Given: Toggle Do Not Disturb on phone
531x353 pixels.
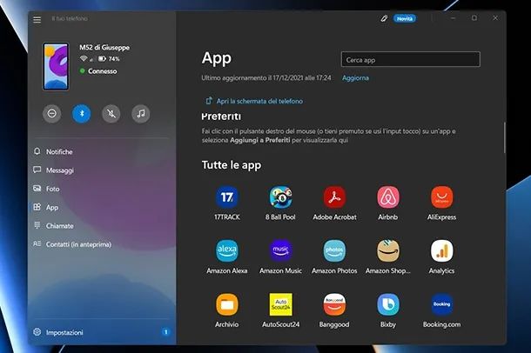Looking at the screenshot, I should 52,114.
